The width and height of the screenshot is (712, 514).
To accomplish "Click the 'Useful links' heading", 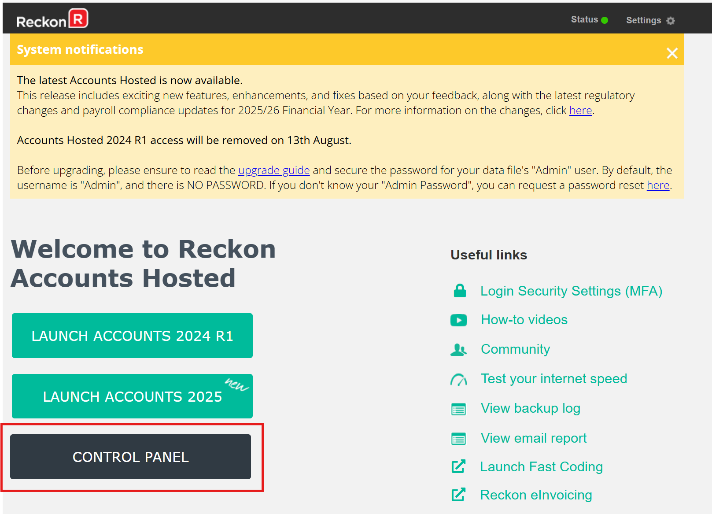I will point(489,255).
